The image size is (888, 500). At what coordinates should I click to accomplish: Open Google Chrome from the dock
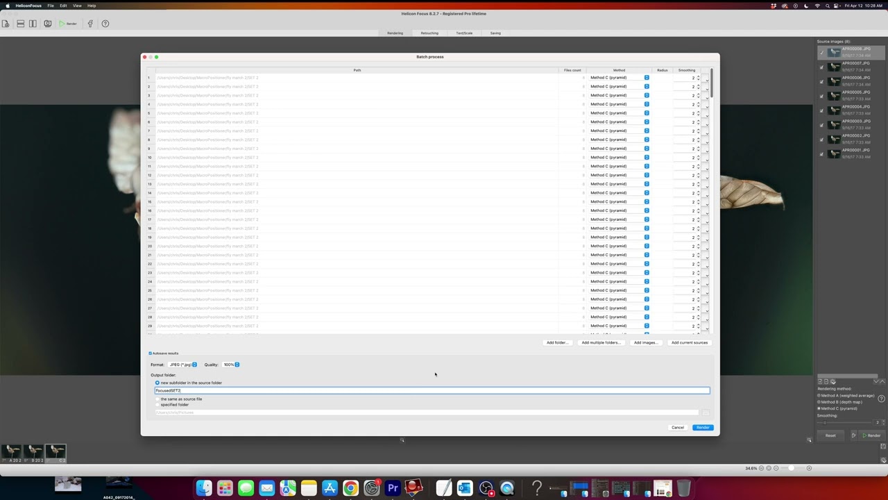(350, 489)
